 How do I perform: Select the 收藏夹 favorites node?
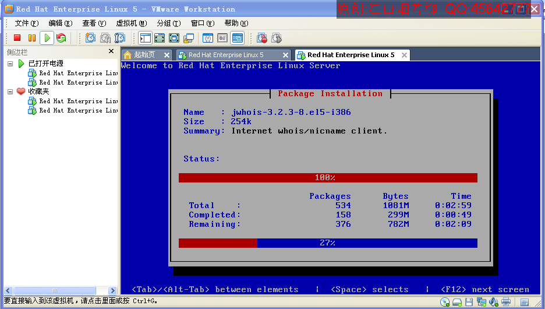click(38, 92)
